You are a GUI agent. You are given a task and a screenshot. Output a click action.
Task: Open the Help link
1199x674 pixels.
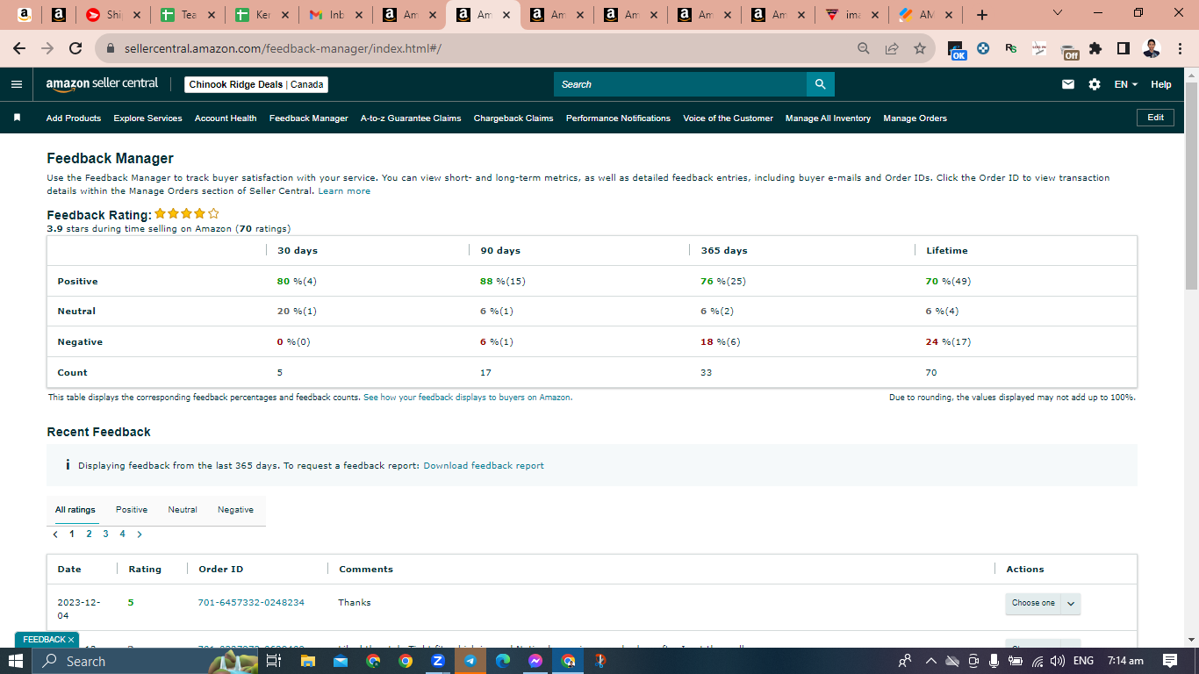[1161, 84]
